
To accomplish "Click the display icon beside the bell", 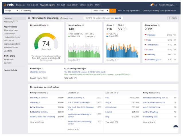I will 156,5.
